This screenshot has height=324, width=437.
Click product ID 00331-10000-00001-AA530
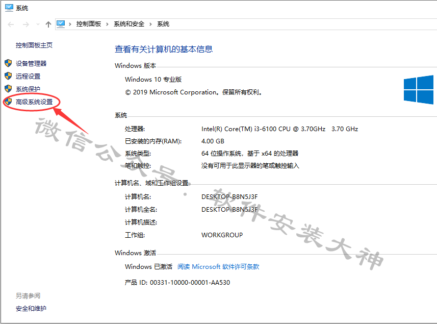pyautogui.click(x=177, y=283)
